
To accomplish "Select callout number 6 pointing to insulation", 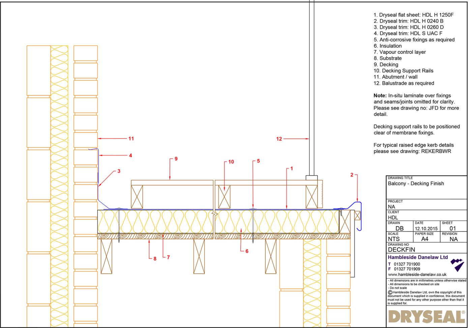I will [246, 251].
